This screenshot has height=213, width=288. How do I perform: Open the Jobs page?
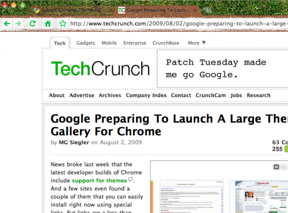tap(236, 95)
